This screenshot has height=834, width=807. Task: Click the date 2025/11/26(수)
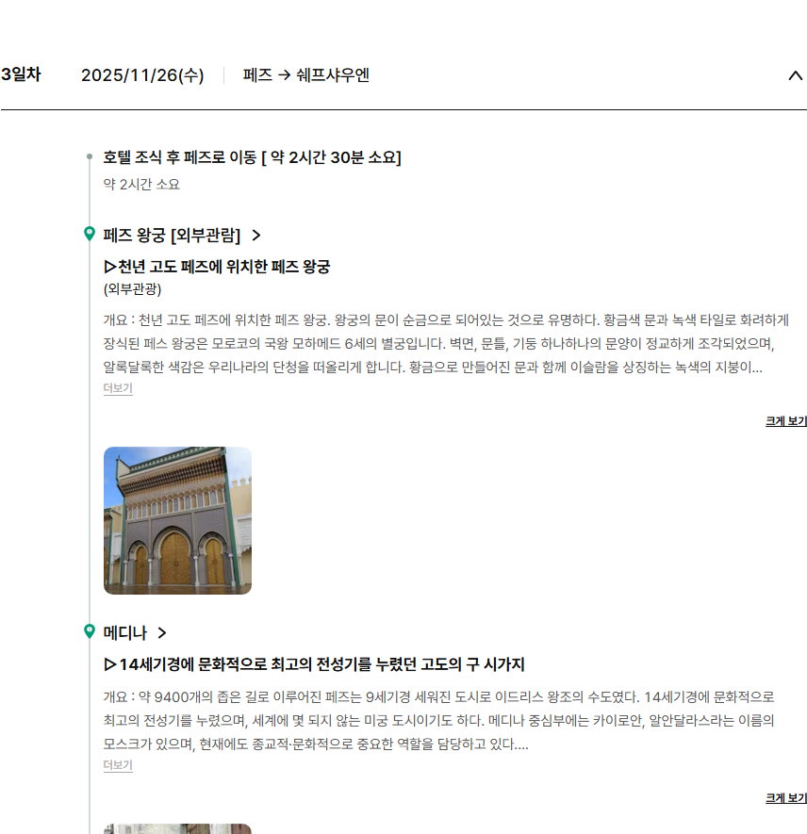pyautogui.click(x=142, y=75)
